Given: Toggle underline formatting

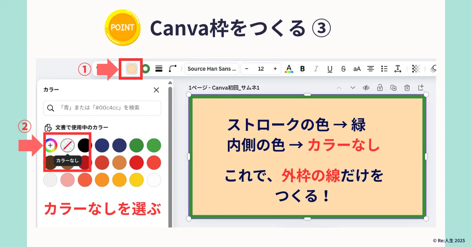Looking at the screenshot, I should point(330,69).
